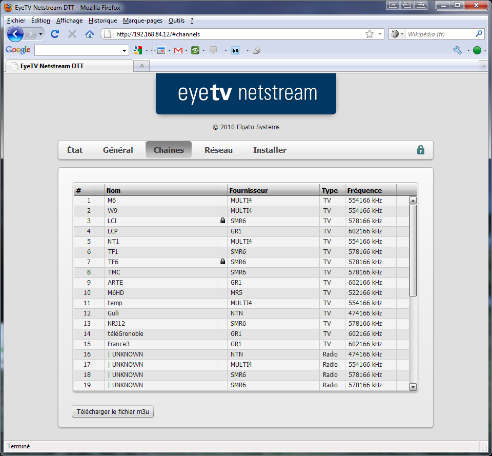Open the search engine chooser dropdown
This screenshot has height=456, width=492.
(x=402, y=34)
